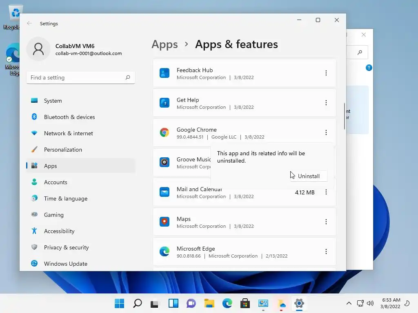Select the Apps category in sidebar
The height and width of the screenshot is (313, 418).
click(81, 166)
